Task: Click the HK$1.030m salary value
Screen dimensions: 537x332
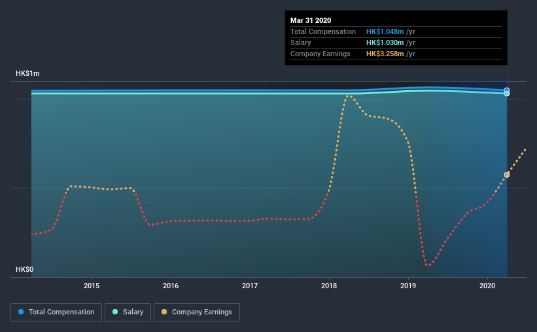Action: tap(385, 42)
